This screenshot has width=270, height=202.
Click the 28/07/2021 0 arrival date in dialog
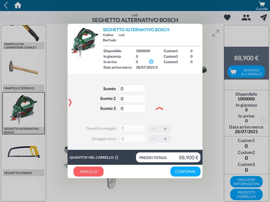coord(147,67)
